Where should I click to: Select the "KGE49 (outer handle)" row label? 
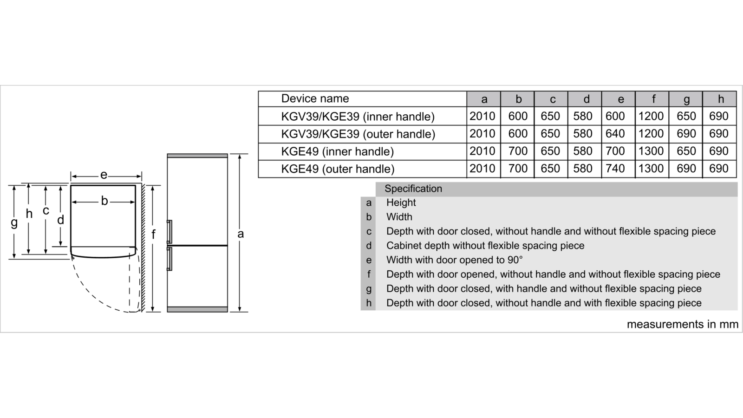(338, 169)
